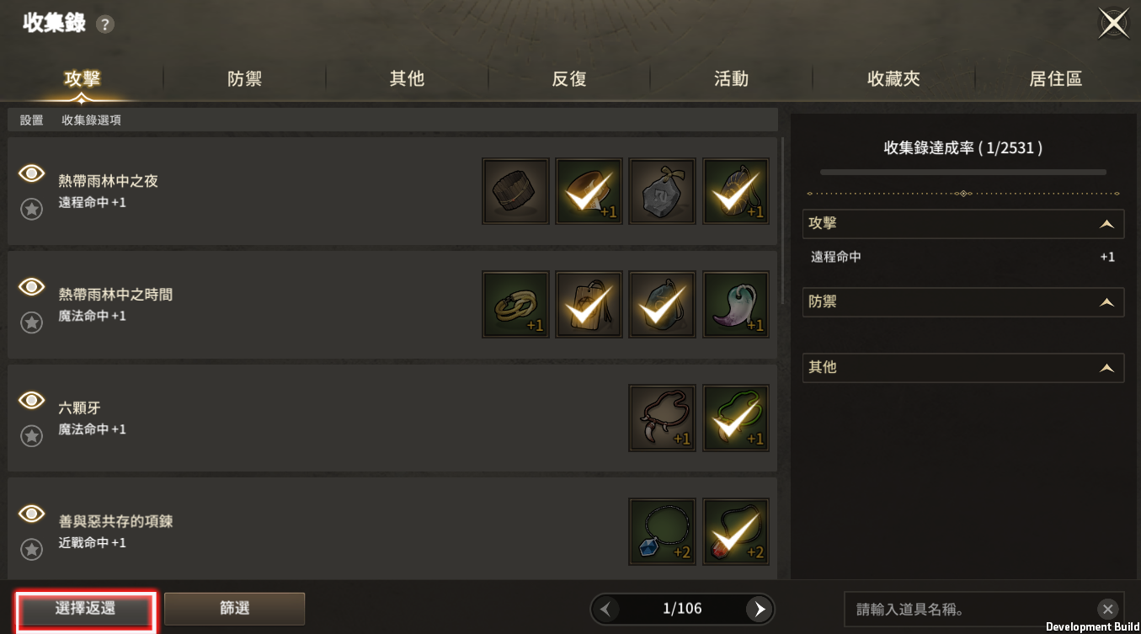Go to next page with right arrow
Screen dimensions: 1141x634
[x=760, y=609]
